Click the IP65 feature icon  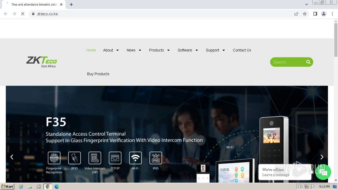coord(156,158)
